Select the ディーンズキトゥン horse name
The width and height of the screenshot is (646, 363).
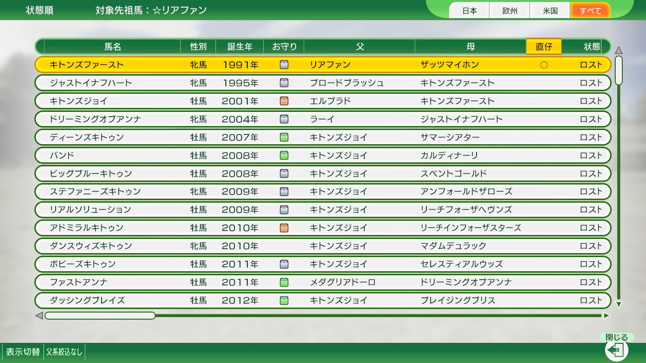(x=87, y=137)
